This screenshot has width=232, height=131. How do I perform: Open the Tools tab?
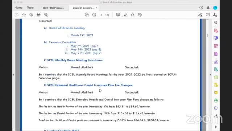click(30, 8)
